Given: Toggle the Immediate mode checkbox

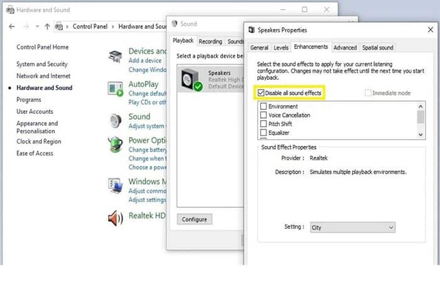Looking at the screenshot, I should click(368, 93).
